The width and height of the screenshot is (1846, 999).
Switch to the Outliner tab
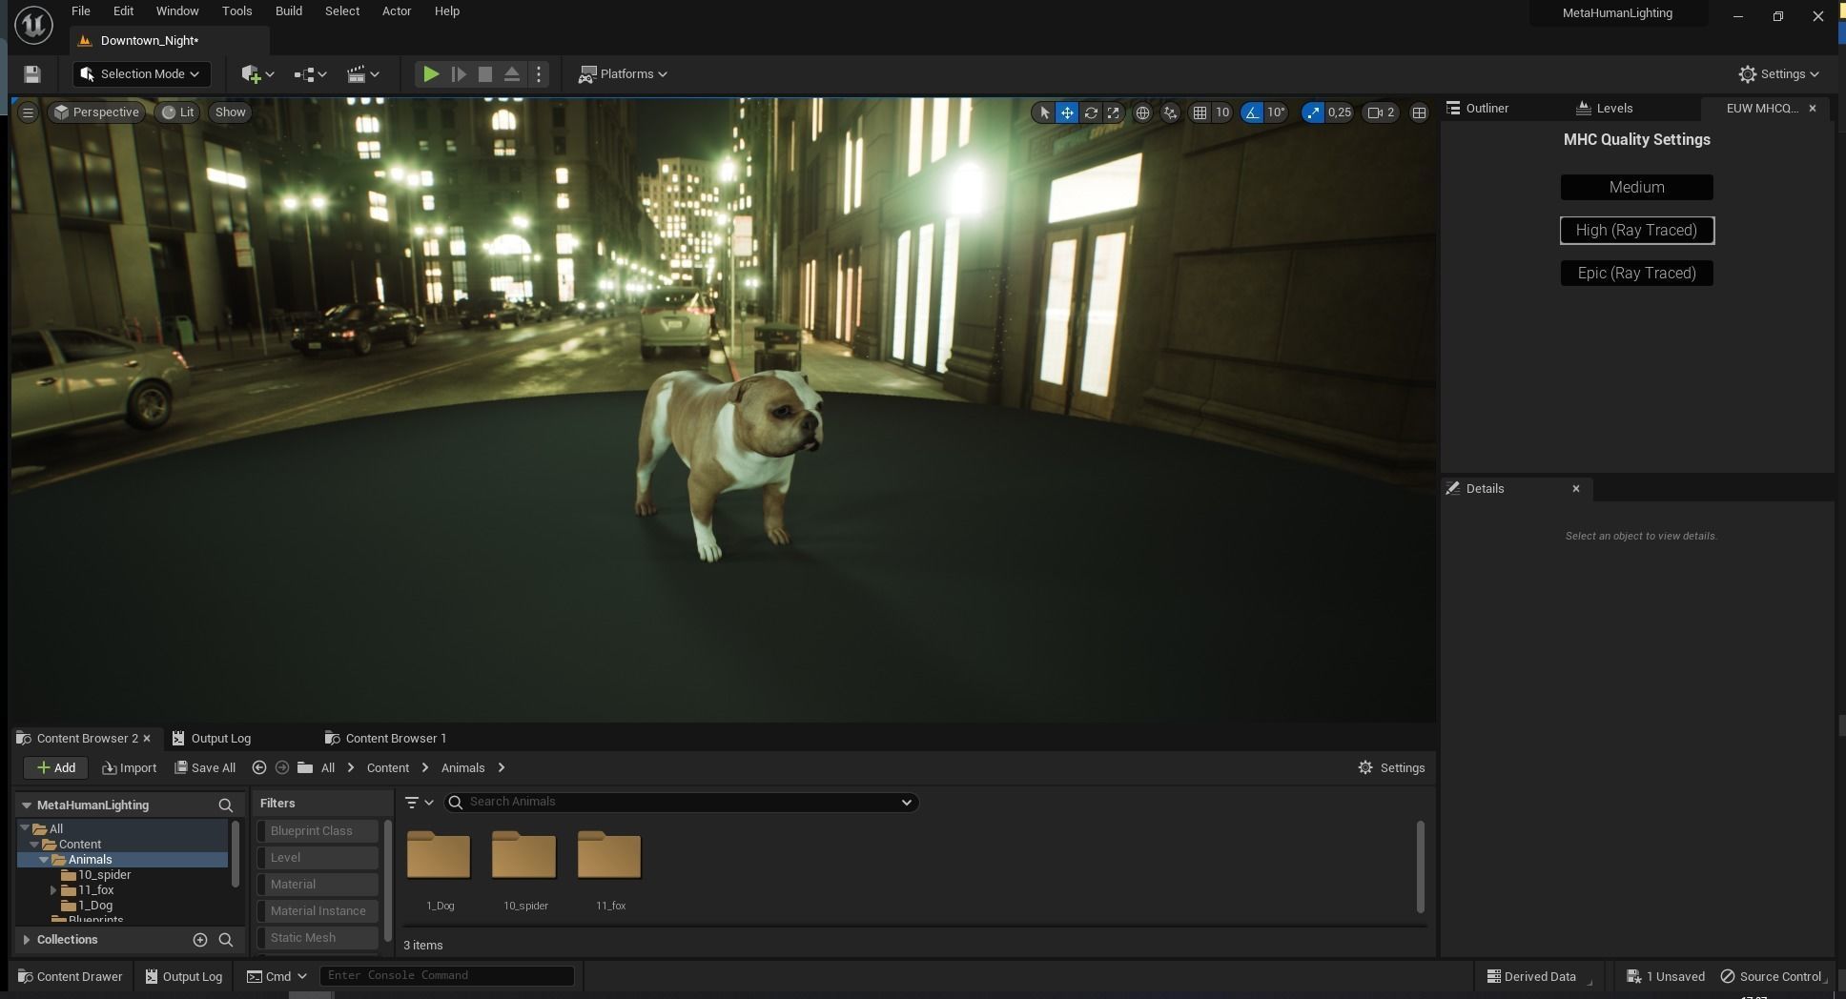[1478, 109]
